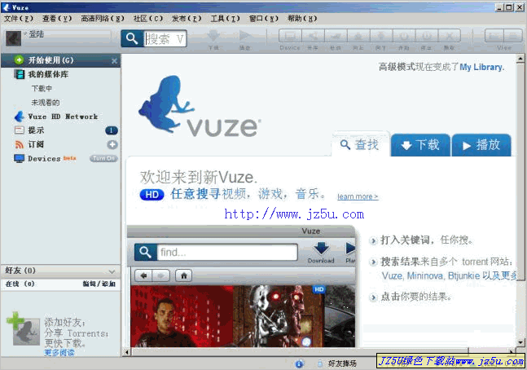The image size is (527, 370).
Task: Click the 向下 move-down toolbar icon
Action: tap(381, 36)
